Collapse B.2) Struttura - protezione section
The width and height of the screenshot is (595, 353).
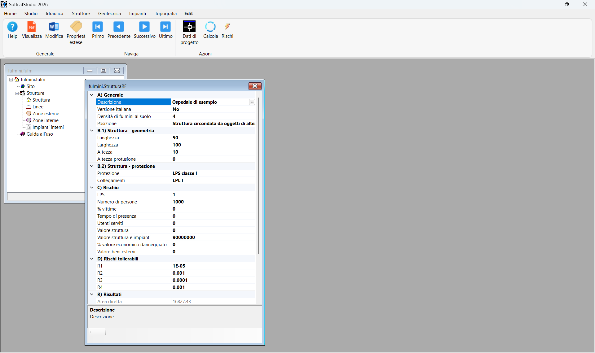click(x=92, y=166)
